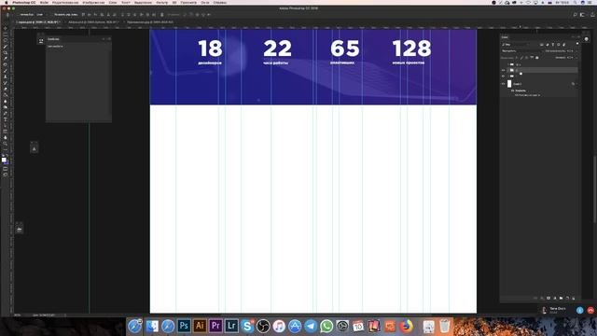Select the Zoom tool in the toolbar
597x336 pixels.
tap(5, 144)
